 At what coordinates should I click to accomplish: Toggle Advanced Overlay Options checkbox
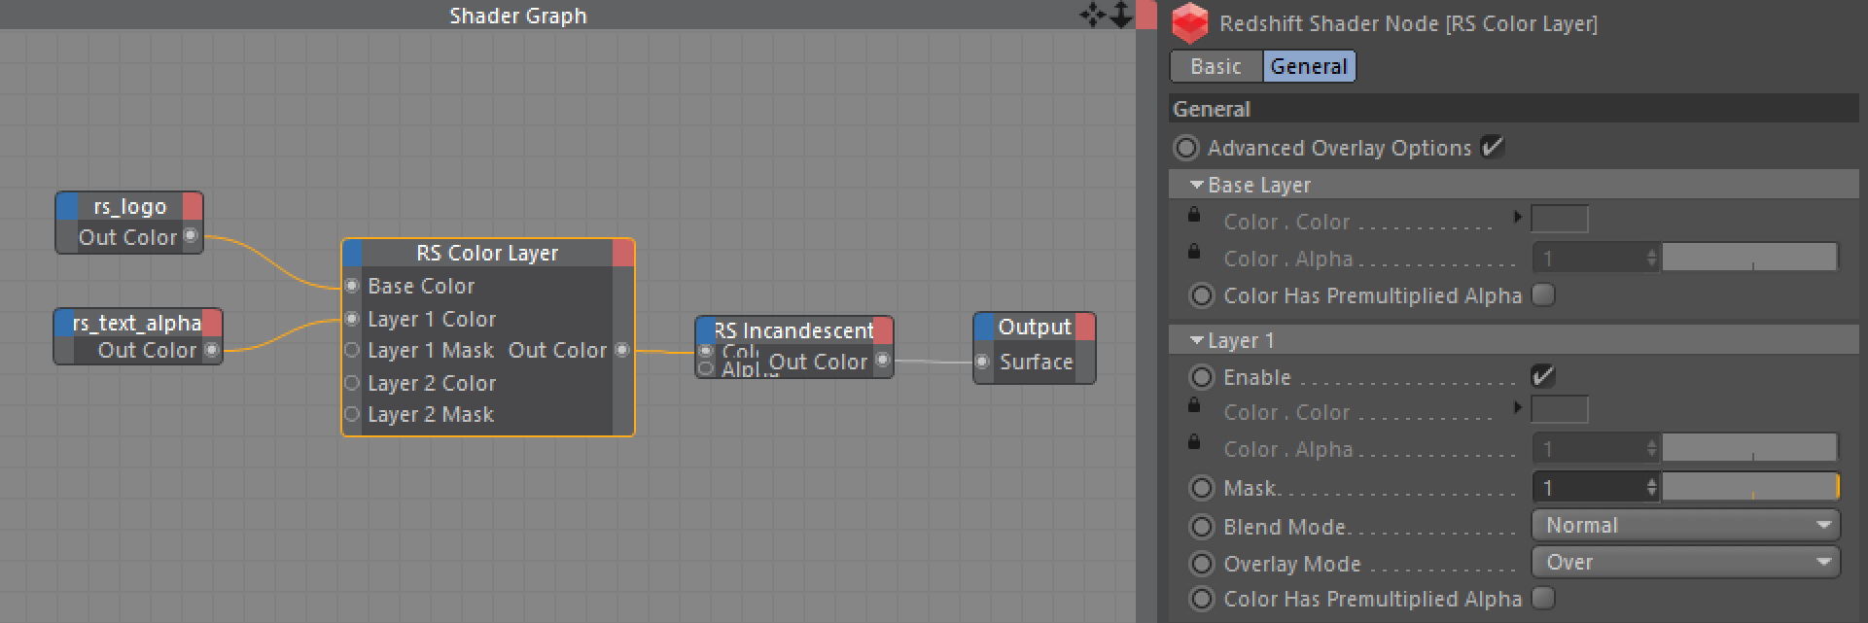click(1491, 148)
